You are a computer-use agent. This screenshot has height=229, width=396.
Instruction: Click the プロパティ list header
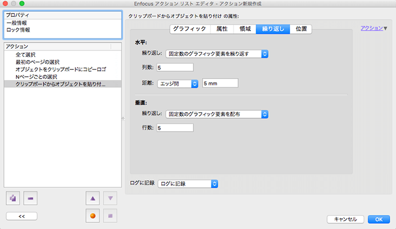pyautogui.click(x=63, y=15)
